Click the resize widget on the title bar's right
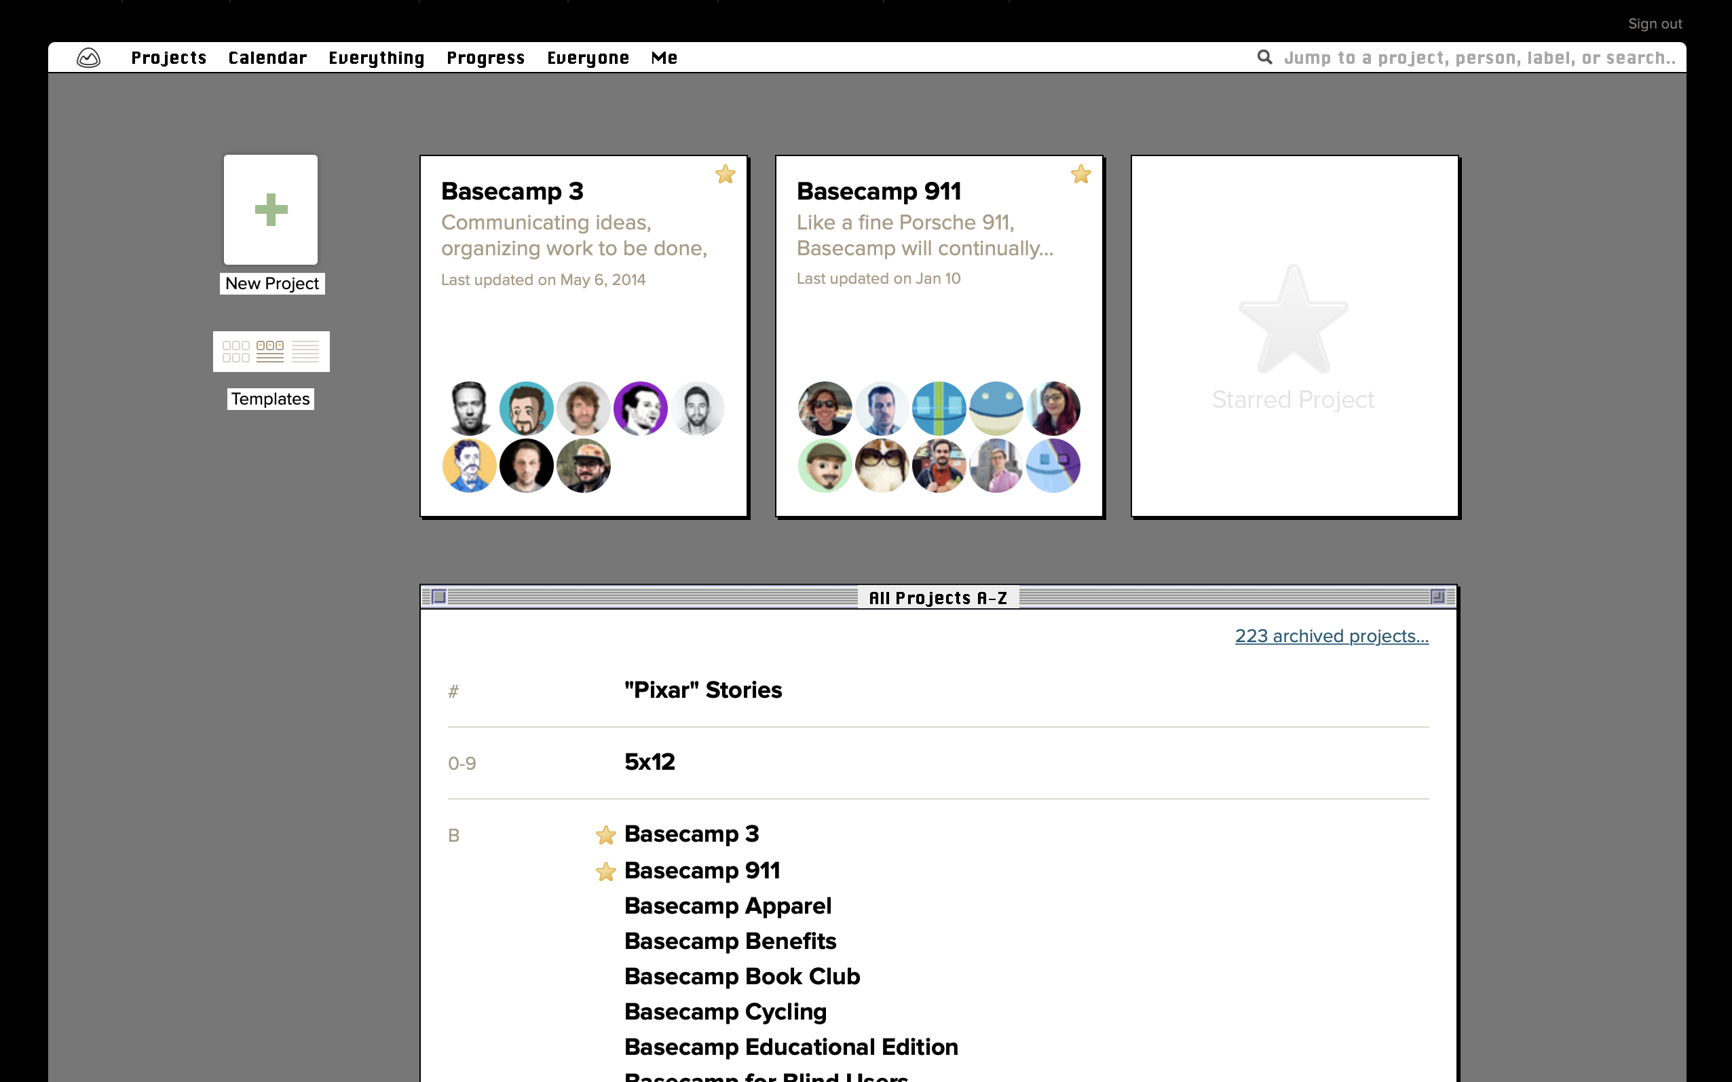1732x1082 pixels. tap(1437, 597)
